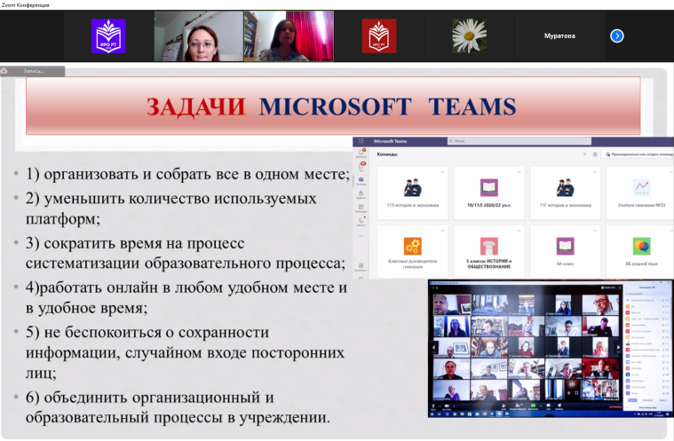Select the daisy flower participant tile
This screenshot has height=441, width=674.
tap(469, 36)
